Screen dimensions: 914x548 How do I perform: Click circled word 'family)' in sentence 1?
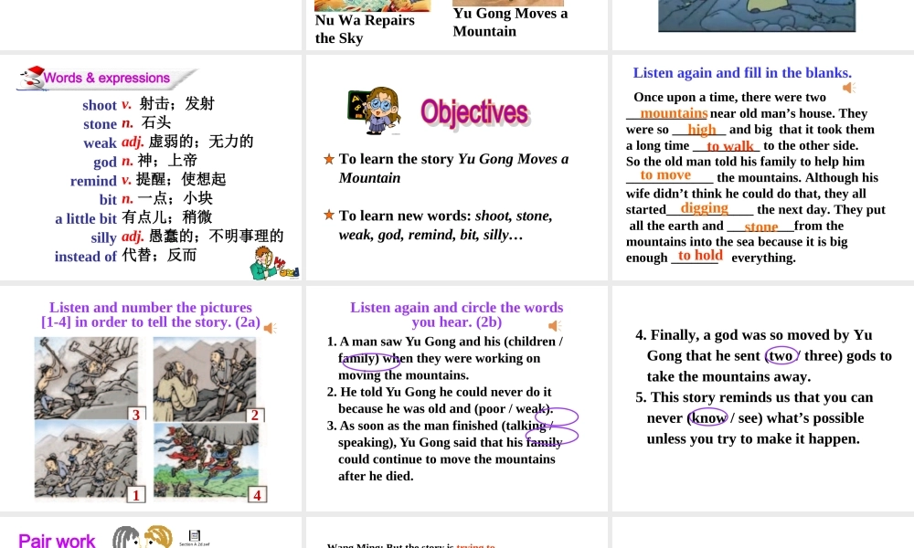click(x=358, y=358)
